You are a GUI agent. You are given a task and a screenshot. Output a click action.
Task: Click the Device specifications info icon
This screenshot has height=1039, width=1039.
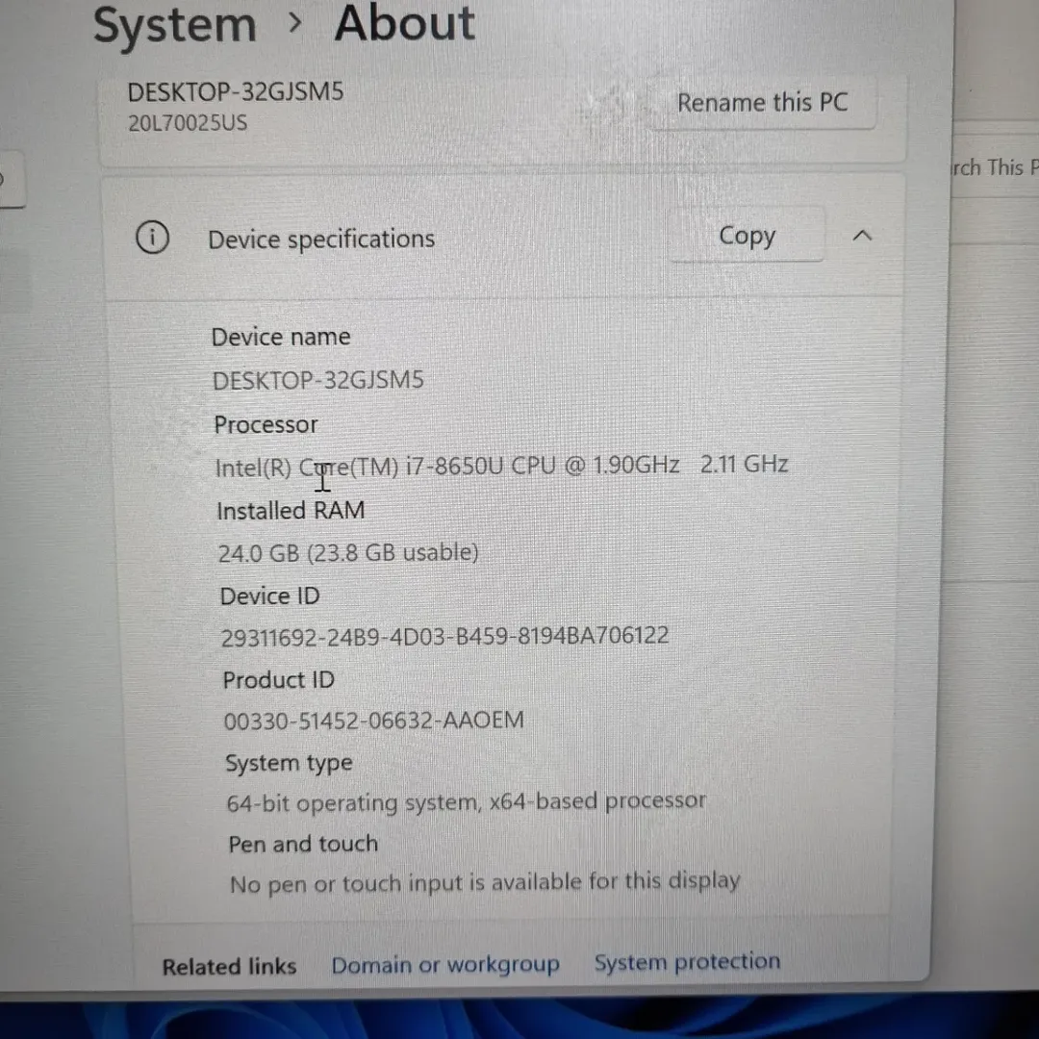(152, 237)
